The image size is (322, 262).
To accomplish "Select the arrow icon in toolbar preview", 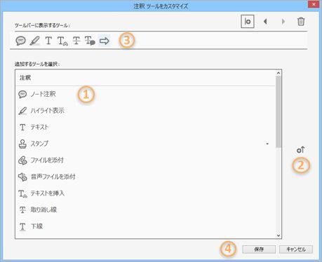I will click(x=104, y=41).
